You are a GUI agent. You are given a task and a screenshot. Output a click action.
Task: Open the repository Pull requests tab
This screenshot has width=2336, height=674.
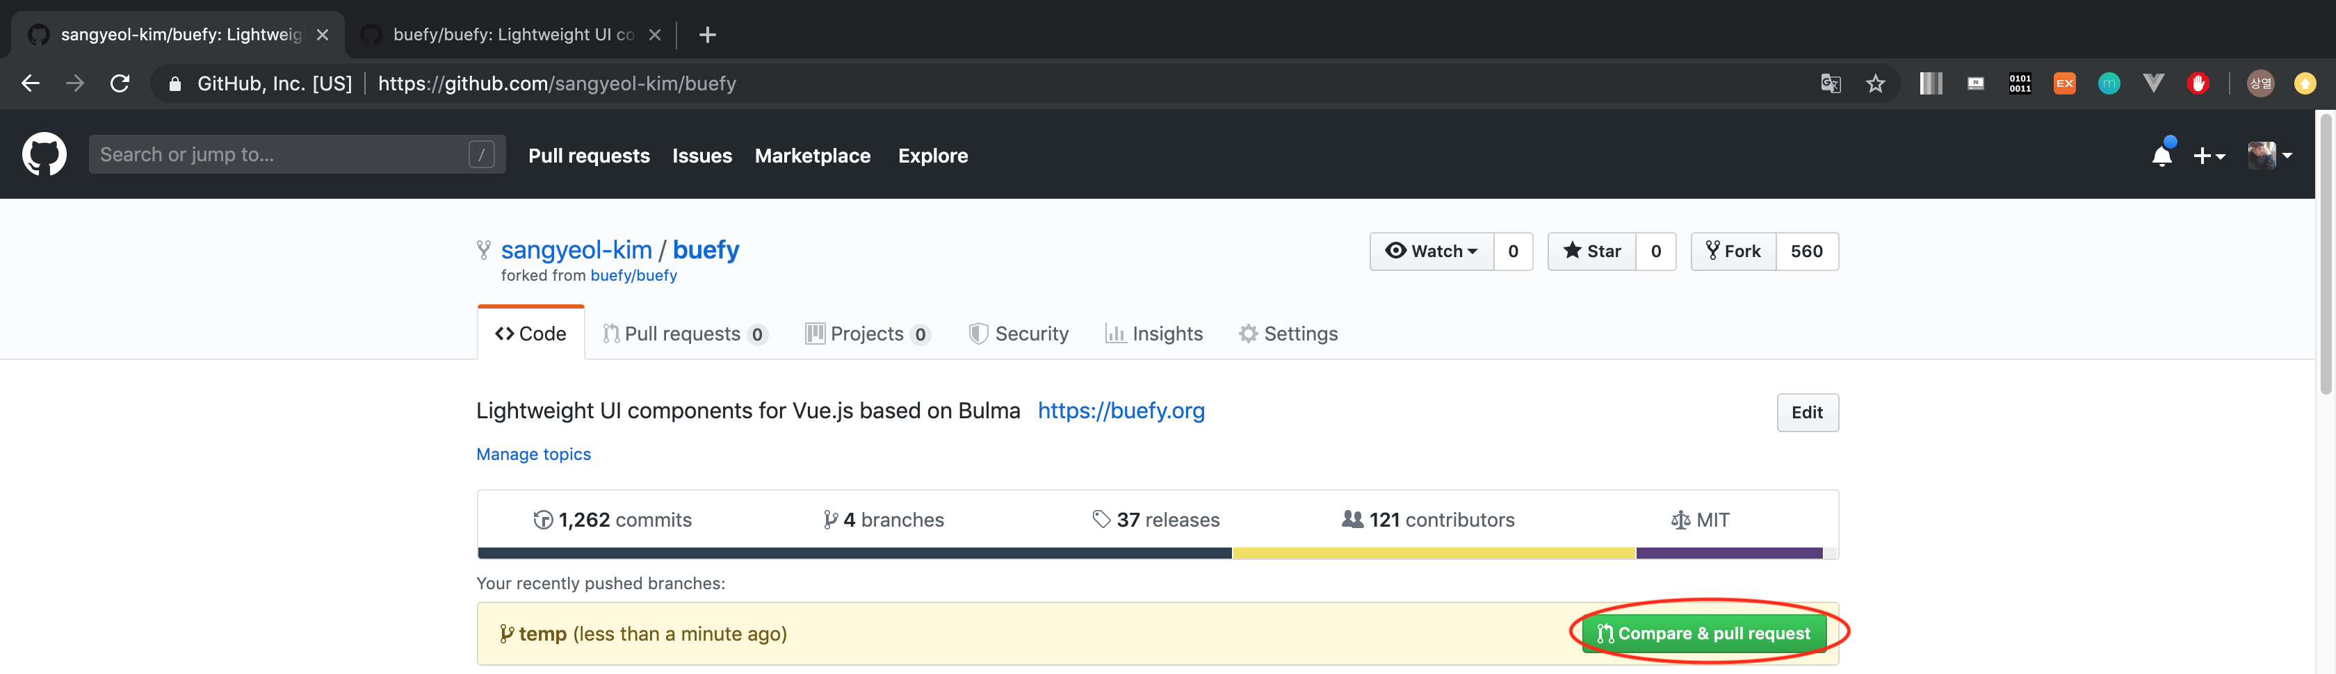click(685, 334)
